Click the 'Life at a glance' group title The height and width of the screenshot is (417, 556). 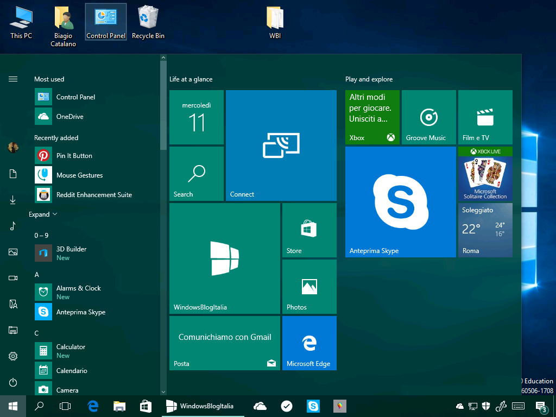[191, 79]
